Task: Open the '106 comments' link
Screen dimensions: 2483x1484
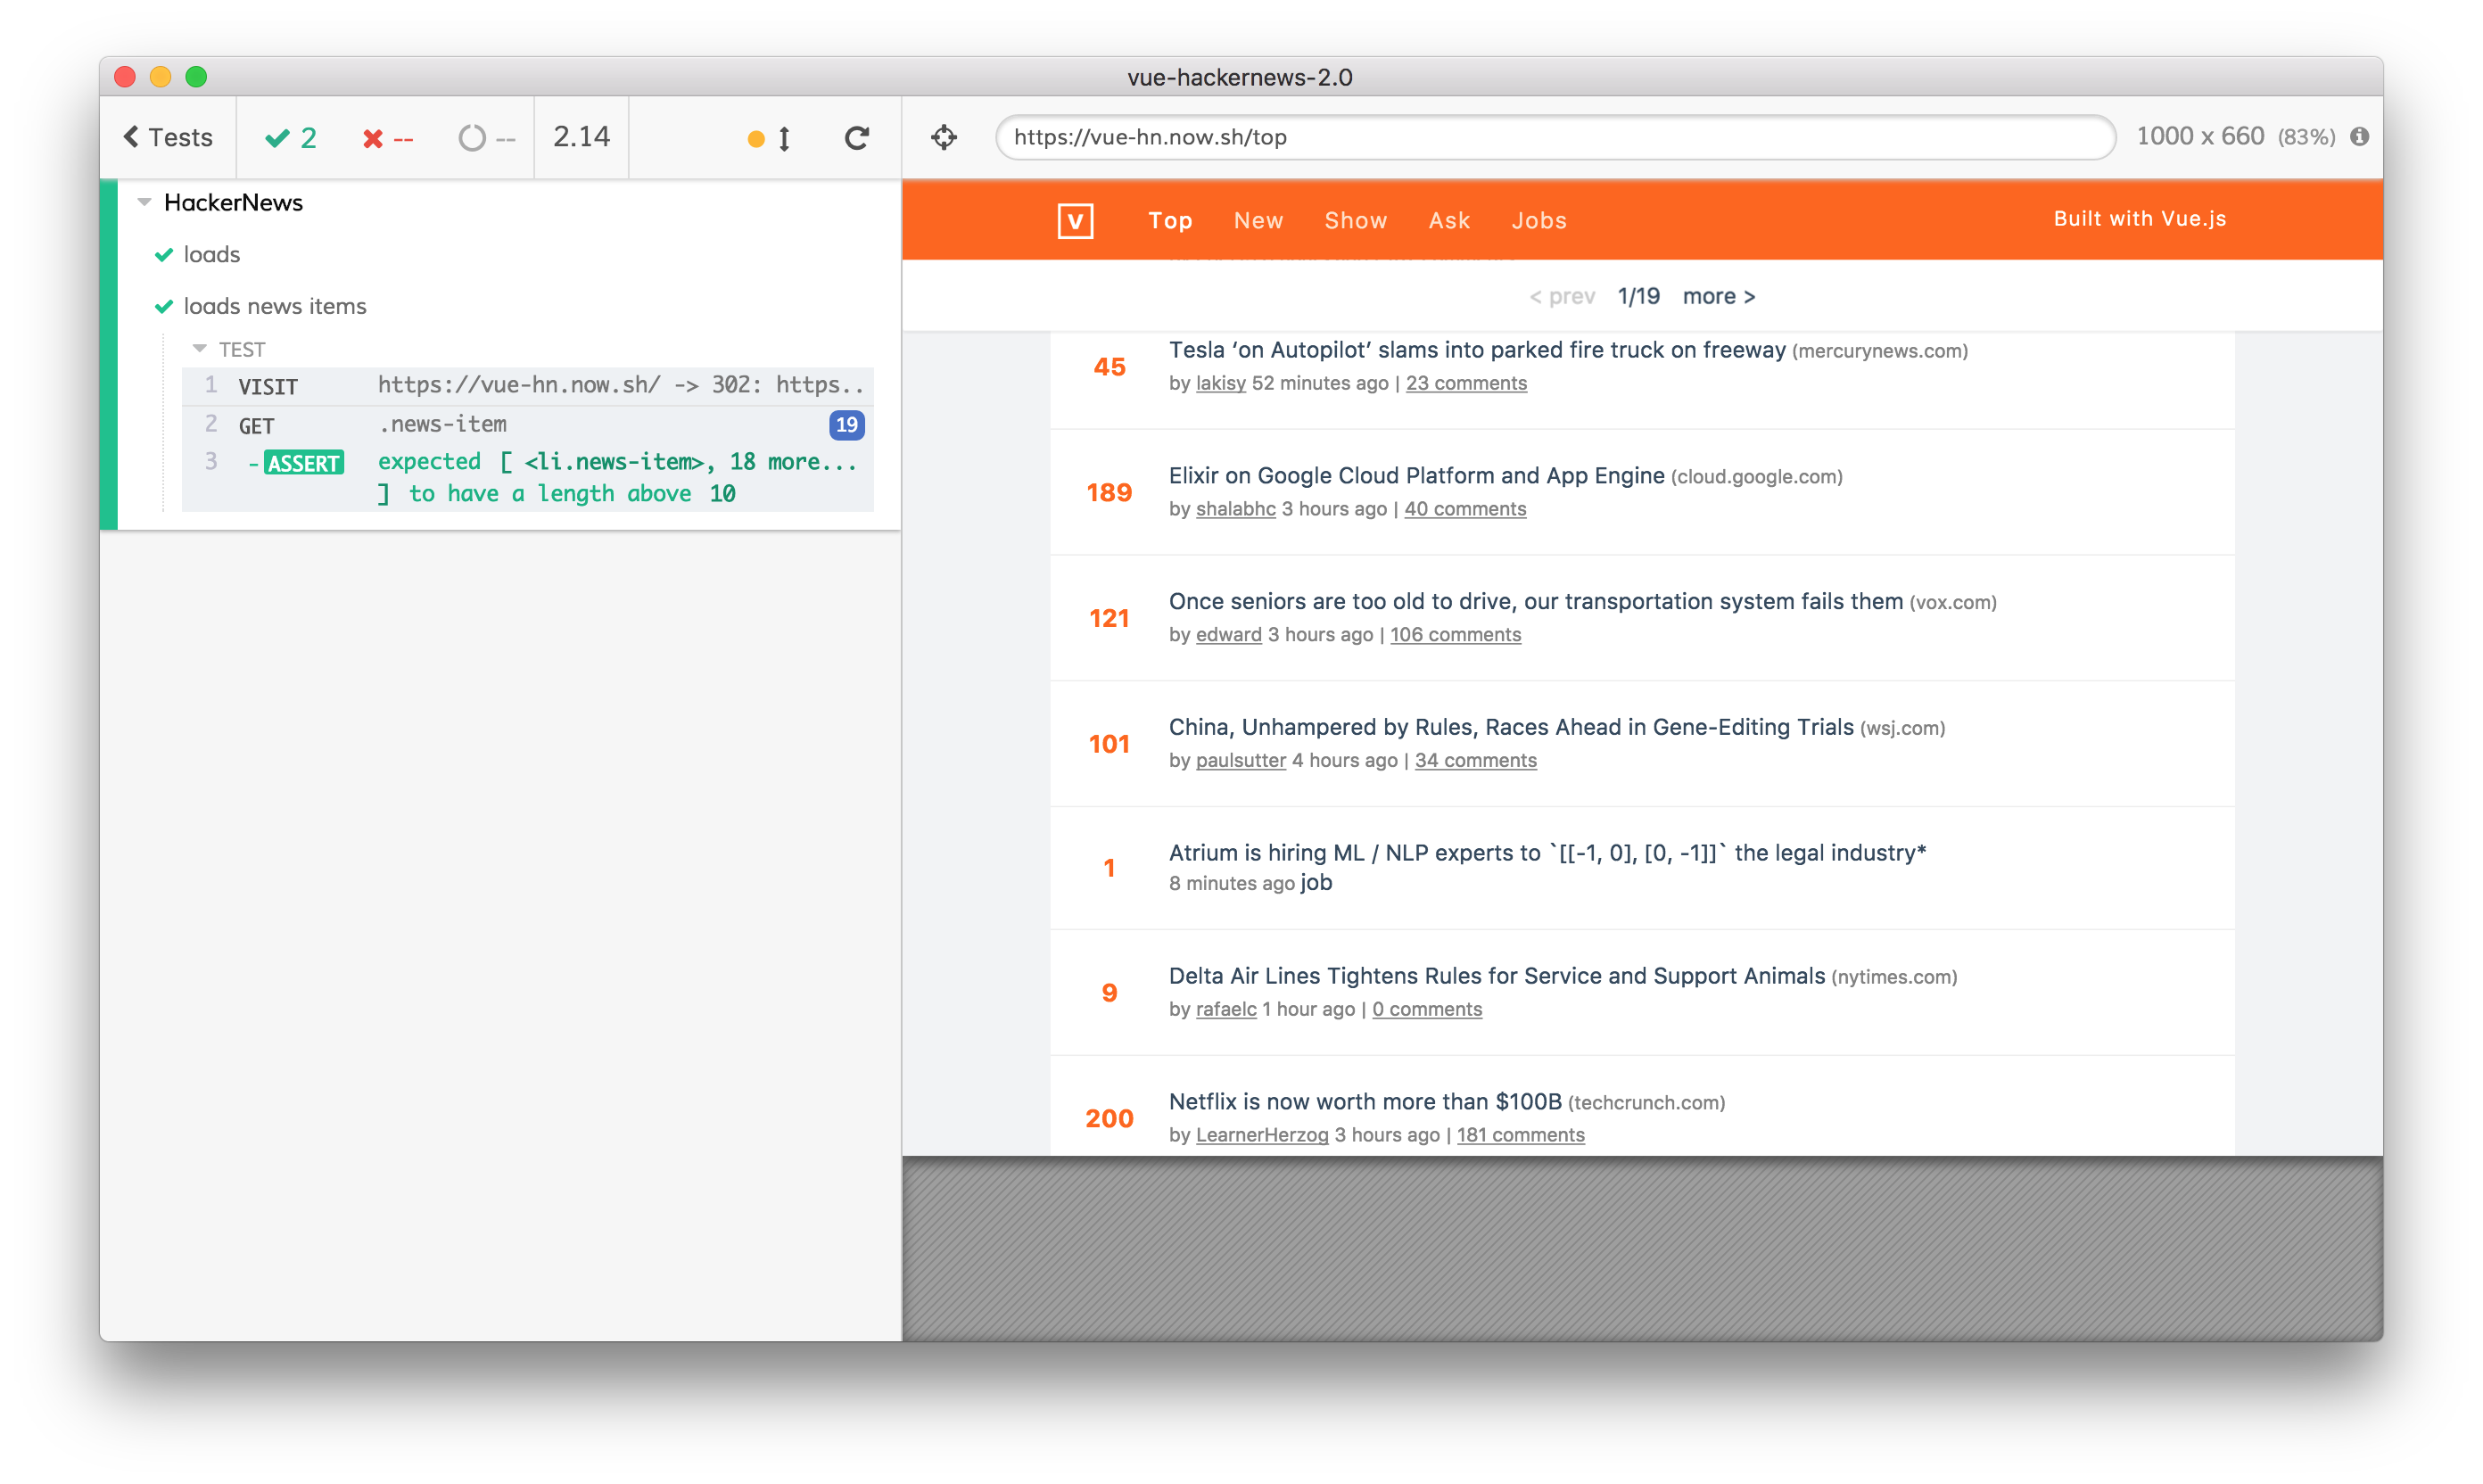Action: coord(1455,635)
